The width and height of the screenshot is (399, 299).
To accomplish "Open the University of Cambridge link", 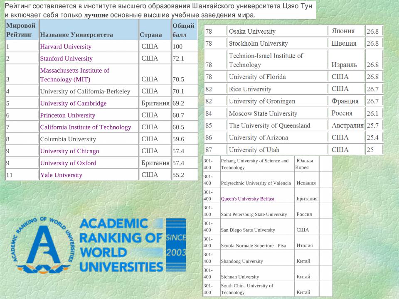I will [x=73, y=103].
